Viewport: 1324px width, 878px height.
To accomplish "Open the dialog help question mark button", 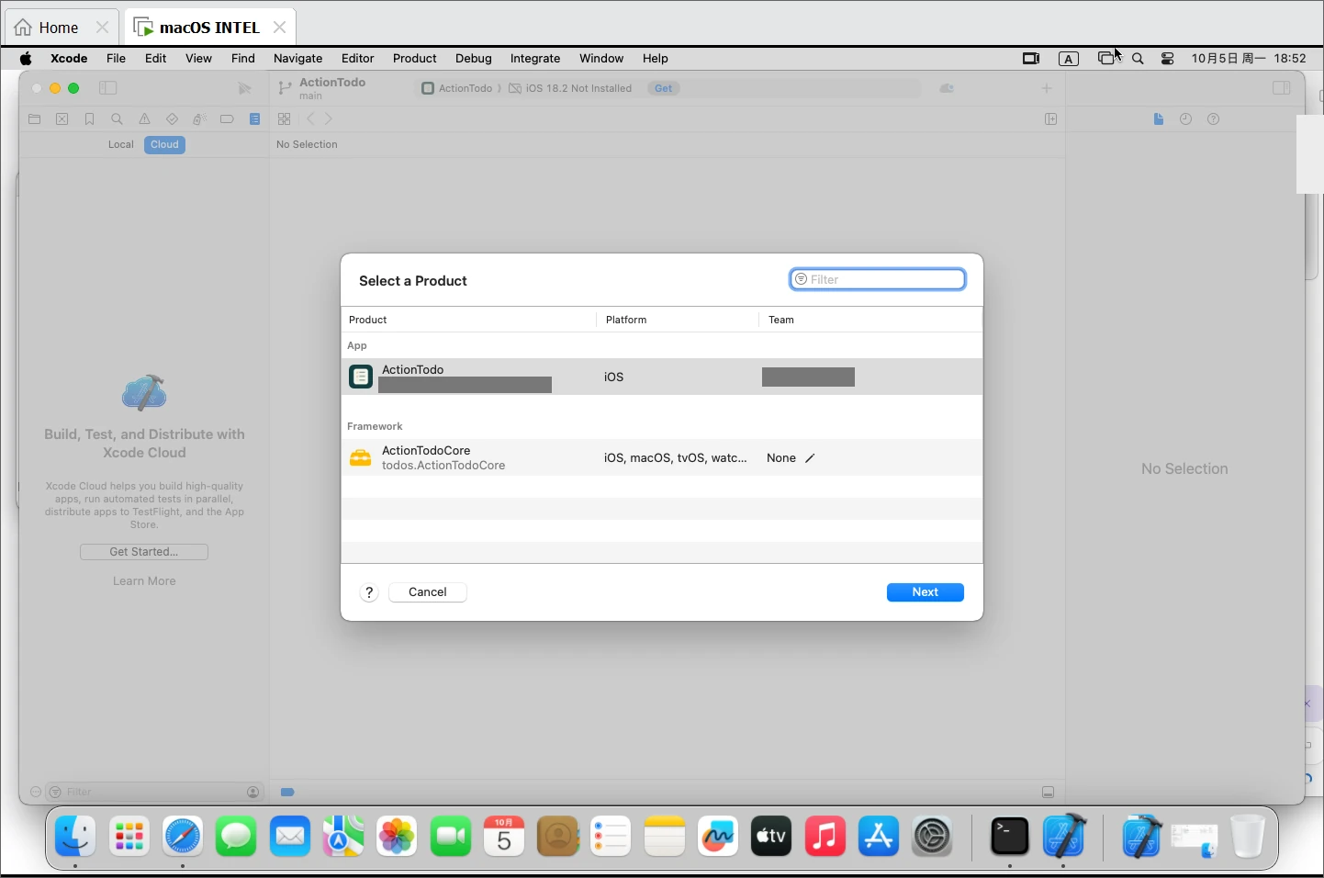I will (x=369, y=592).
